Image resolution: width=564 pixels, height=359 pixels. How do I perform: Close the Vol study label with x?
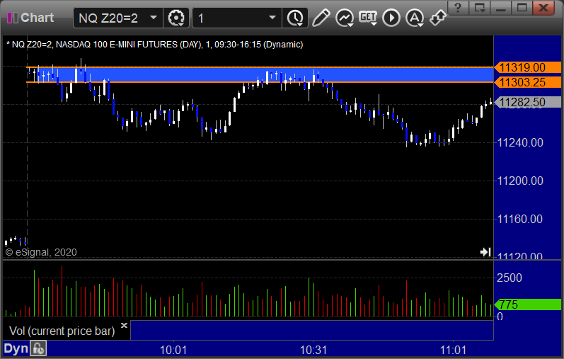124,326
